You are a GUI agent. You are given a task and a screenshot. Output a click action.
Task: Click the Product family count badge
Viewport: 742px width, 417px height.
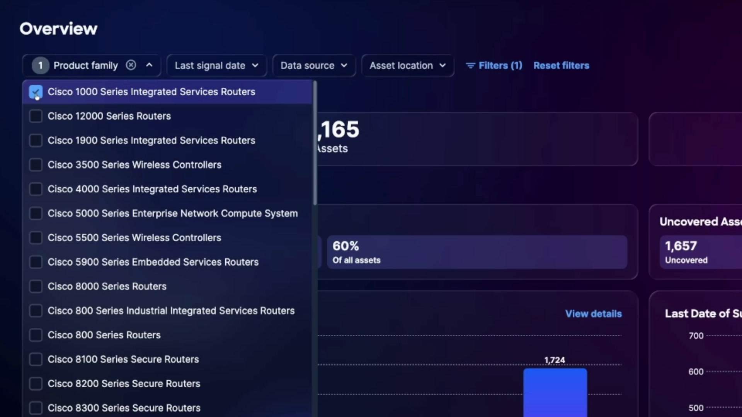[x=40, y=66]
